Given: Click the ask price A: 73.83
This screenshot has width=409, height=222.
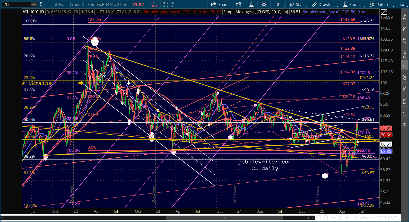Looking at the screenshot, I should 169,6.
